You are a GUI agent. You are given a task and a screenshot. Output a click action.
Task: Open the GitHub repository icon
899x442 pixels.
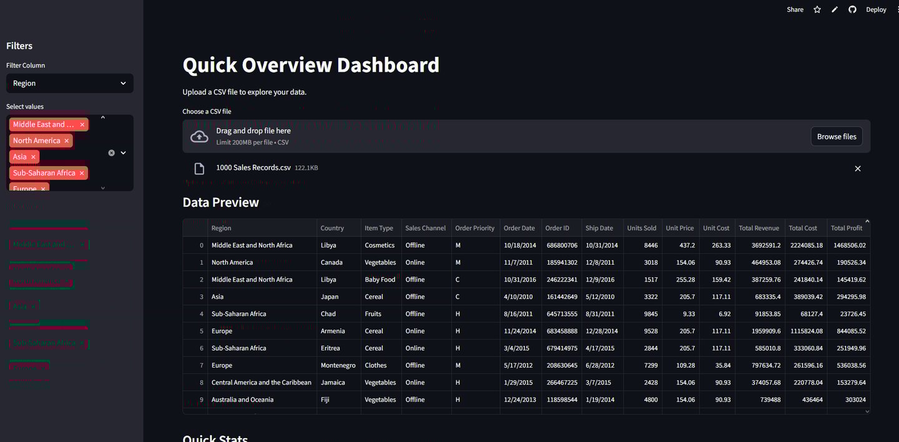852,9
